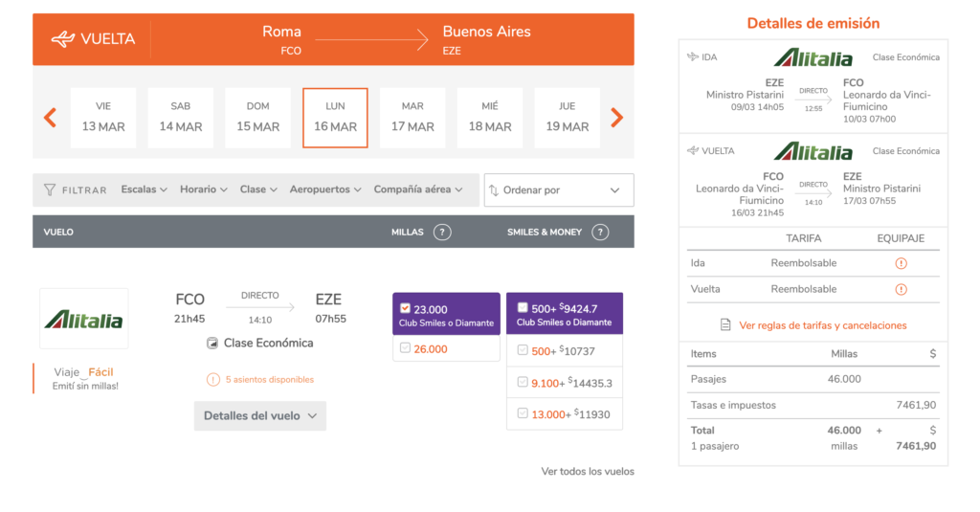Click the document icon beside fare rules
Image resolution: width=980 pixels, height=512 pixels.
725,325
